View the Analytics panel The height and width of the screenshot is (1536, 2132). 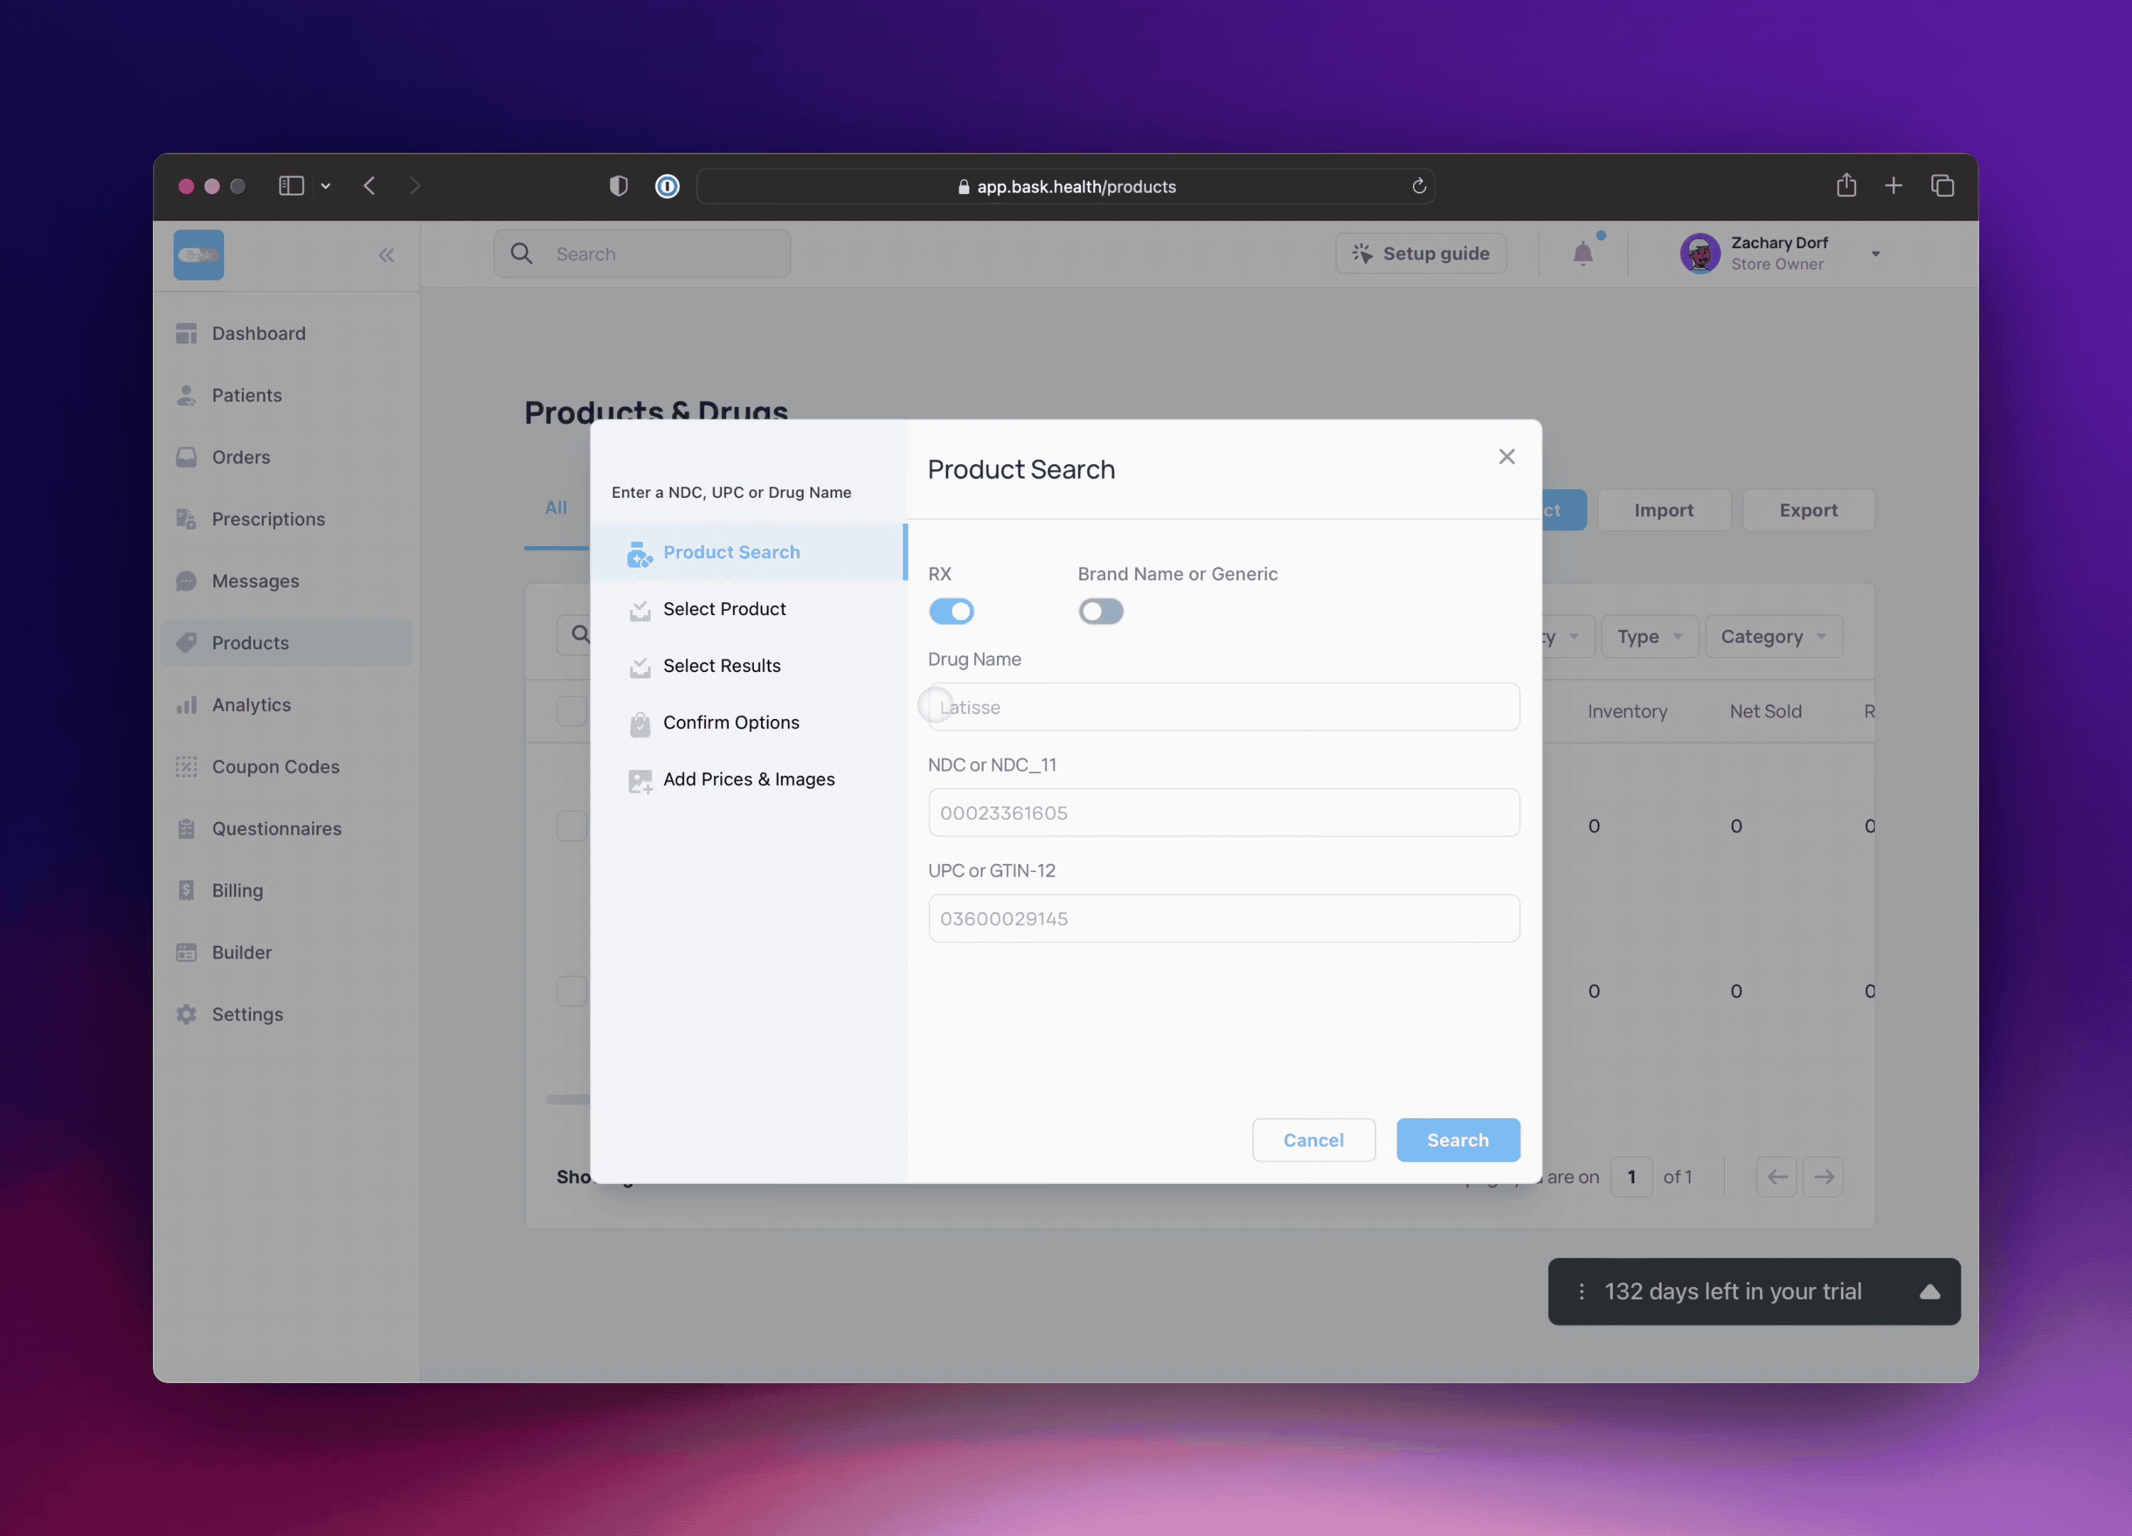(x=251, y=704)
